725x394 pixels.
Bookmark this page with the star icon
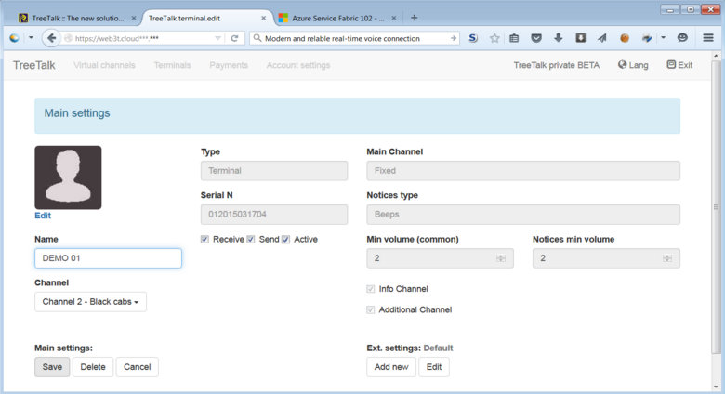click(494, 38)
